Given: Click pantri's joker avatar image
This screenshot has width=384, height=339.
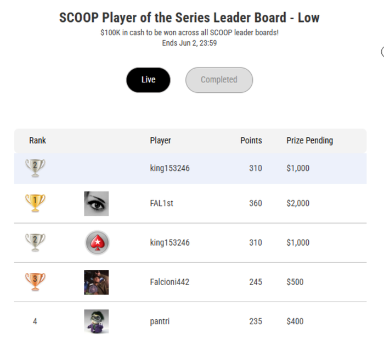Looking at the screenshot, I should click(x=96, y=321).
